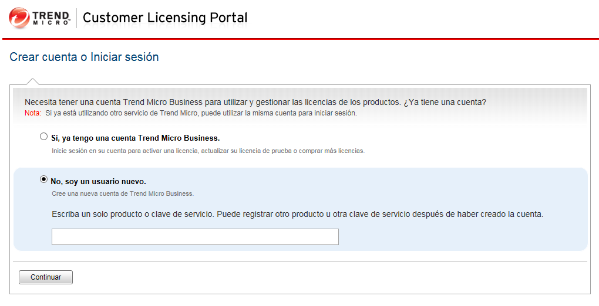
Task: Click the TREND MICRO wordmark text
Action: 51,18
